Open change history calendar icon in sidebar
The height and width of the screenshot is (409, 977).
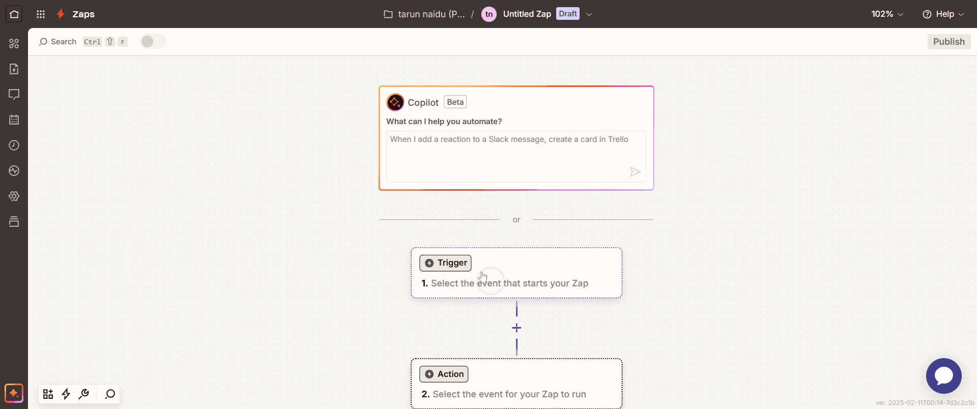click(14, 120)
